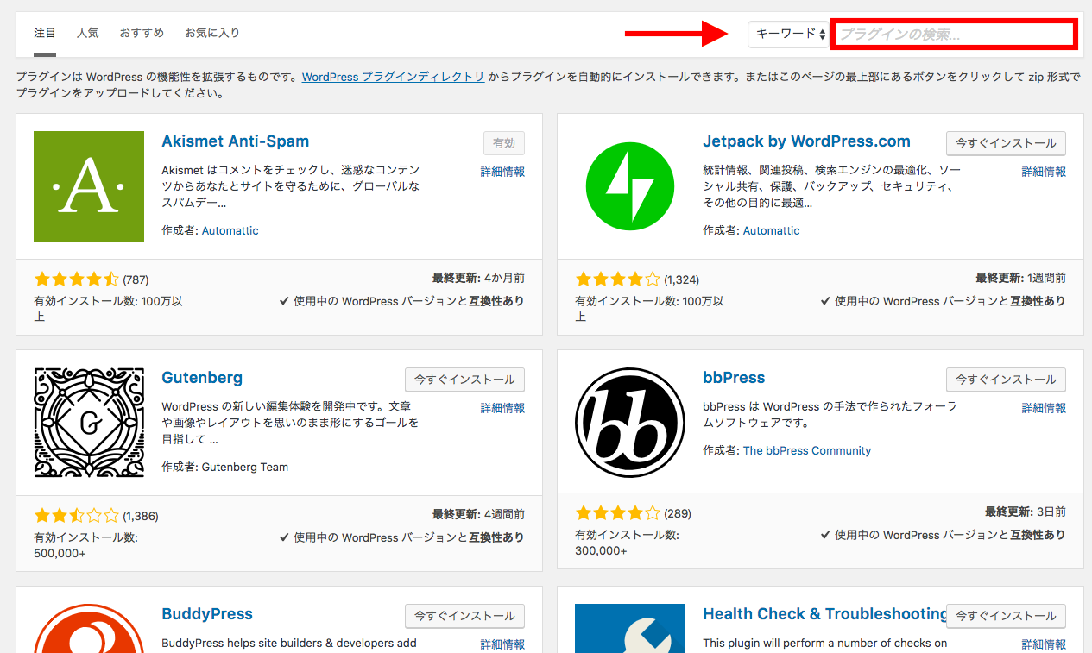Viewport: 1092px width, 653px height.
Task: Install BuddyPress with 今すぐインストール button
Action: (464, 616)
